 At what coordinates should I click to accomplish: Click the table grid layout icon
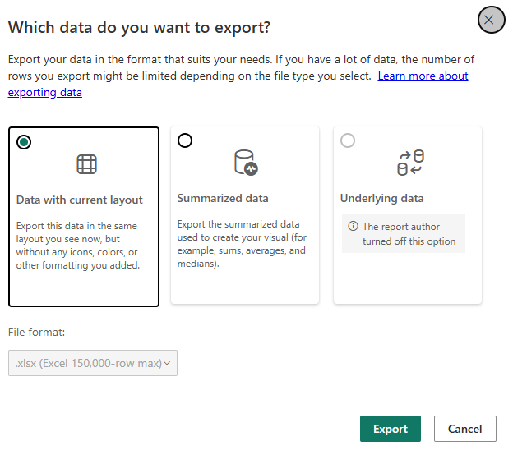coord(86,164)
